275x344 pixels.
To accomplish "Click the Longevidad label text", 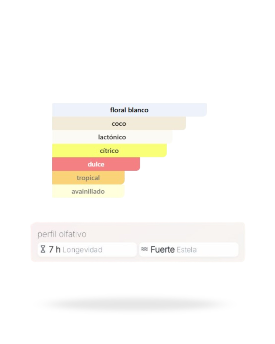I will (82, 250).
